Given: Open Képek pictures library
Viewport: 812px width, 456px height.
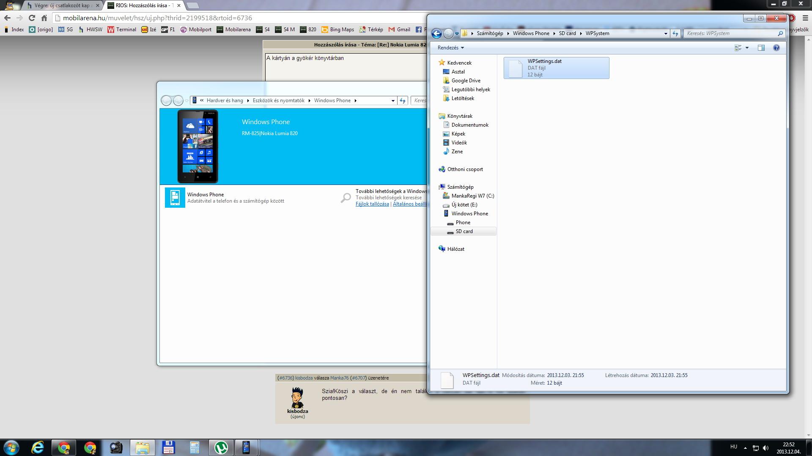Looking at the screenshot, I should (458, 134).
